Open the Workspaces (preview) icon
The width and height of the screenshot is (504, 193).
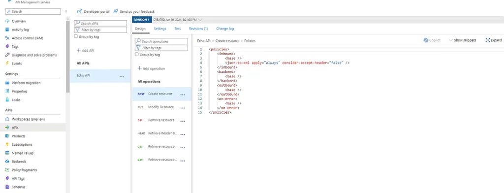(x=7, y=119)
